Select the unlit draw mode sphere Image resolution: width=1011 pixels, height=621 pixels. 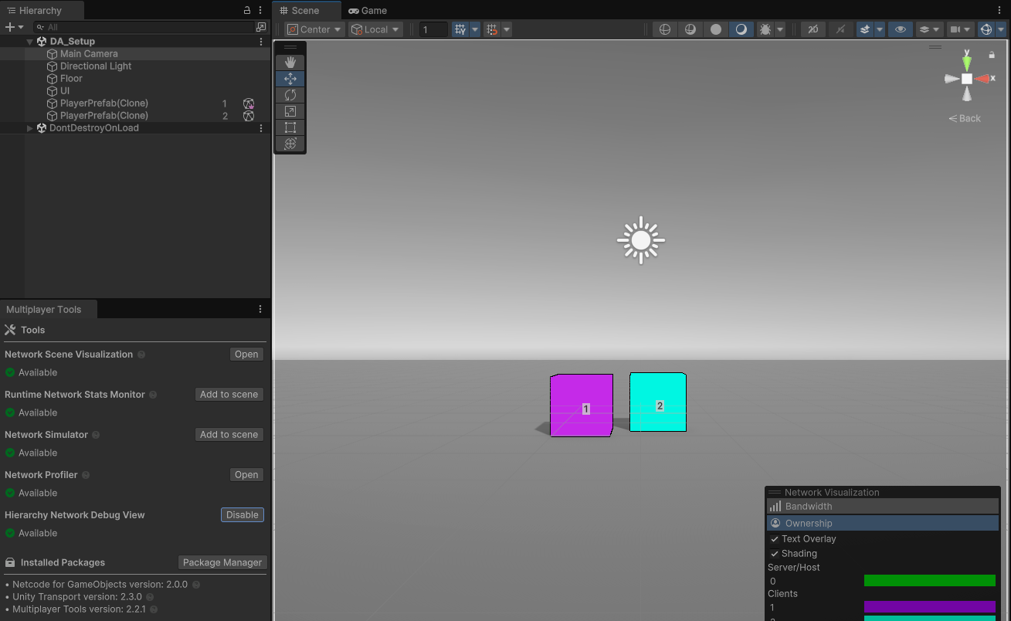[x=716, y=29]
